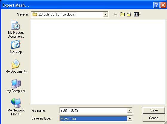The width and height of the screenshot is (167, 124).
Task: Click the empty file list area
Action: coord(98,62)
